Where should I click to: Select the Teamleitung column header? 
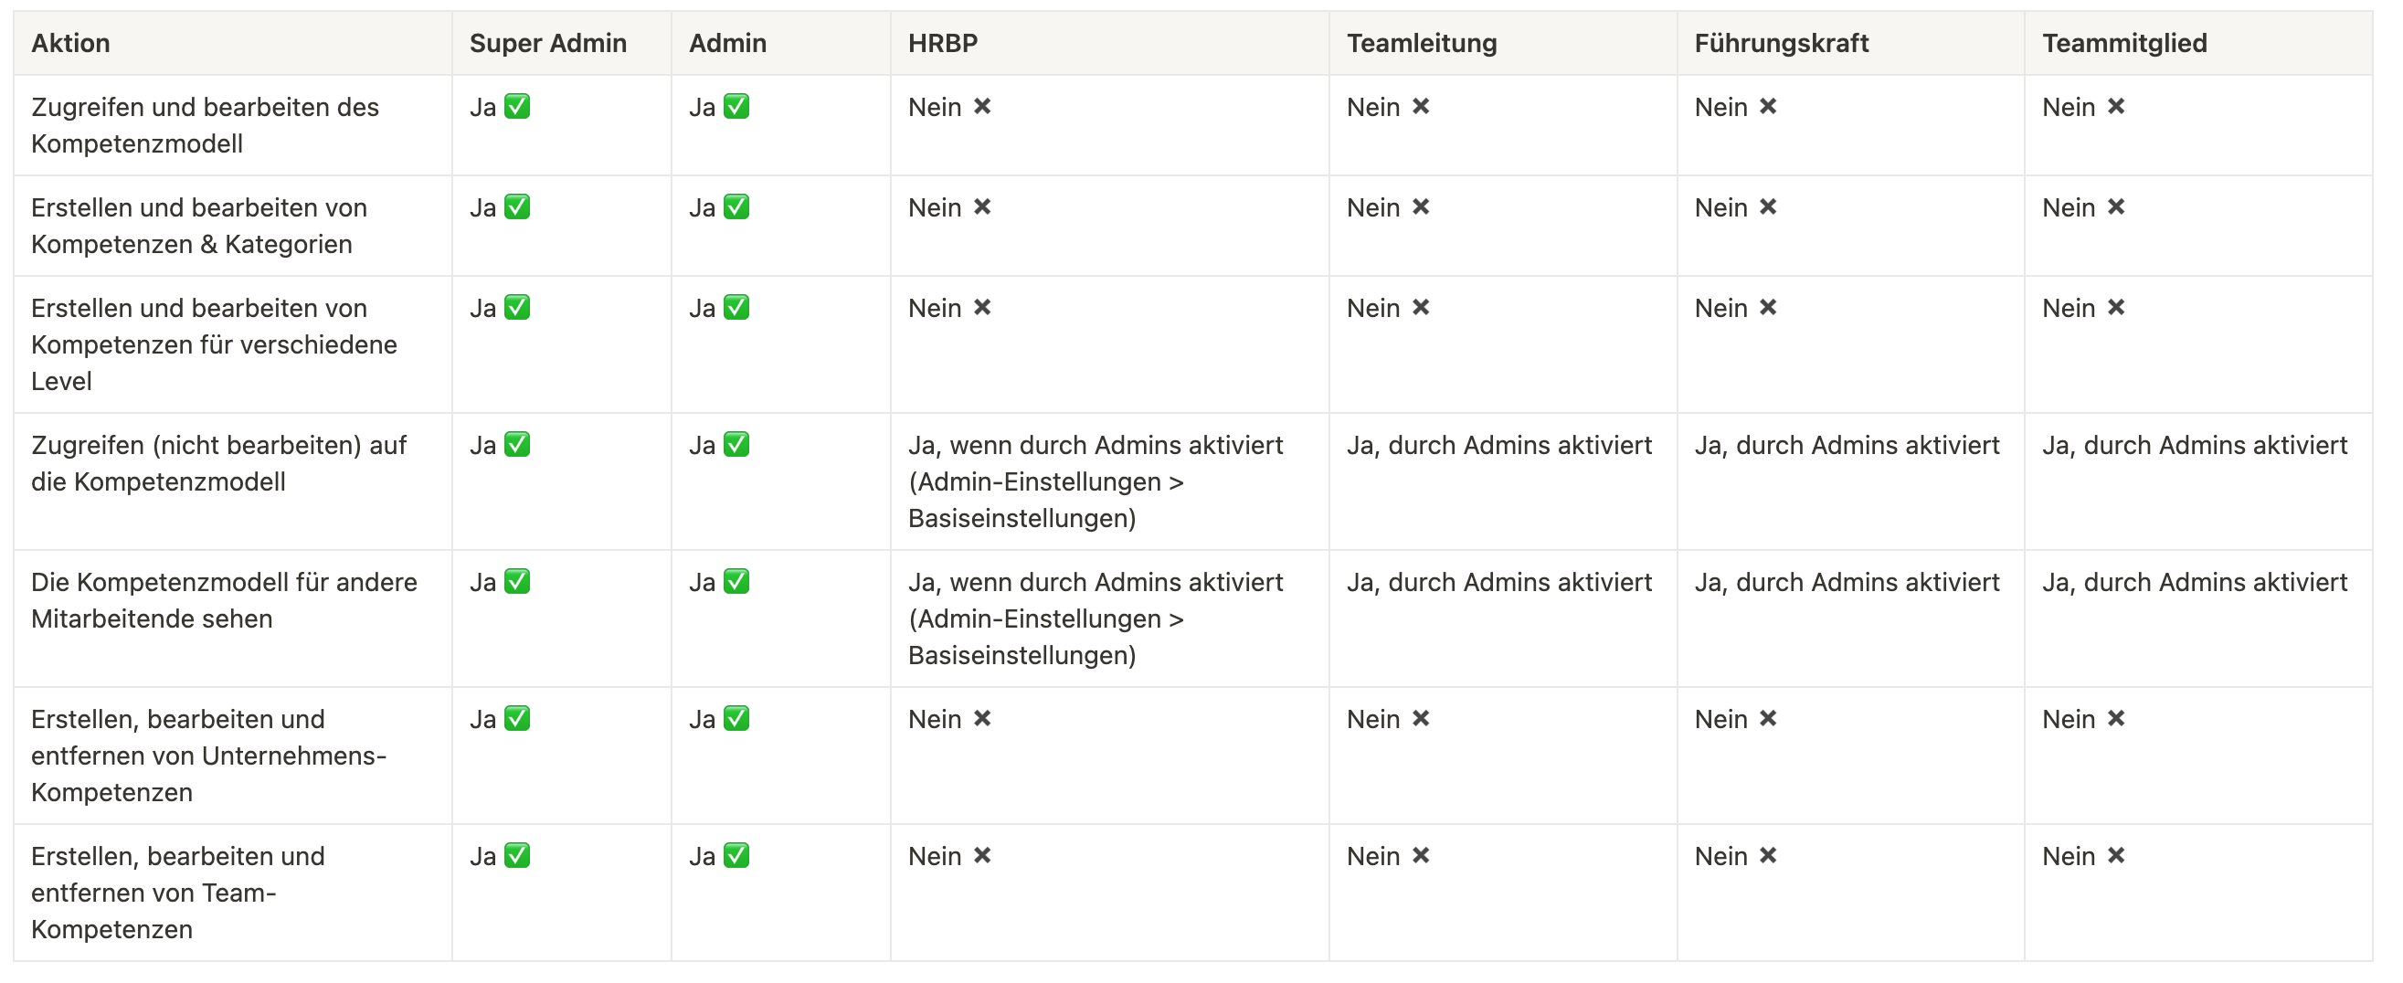tap(1422, 43)
